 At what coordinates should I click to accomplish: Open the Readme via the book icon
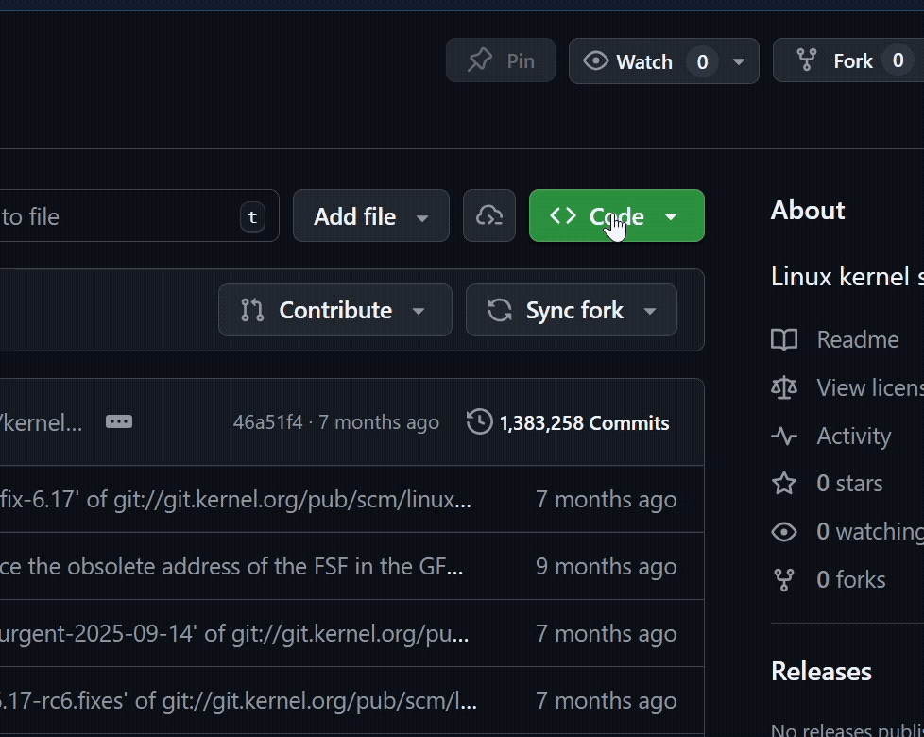click(784, 339)
